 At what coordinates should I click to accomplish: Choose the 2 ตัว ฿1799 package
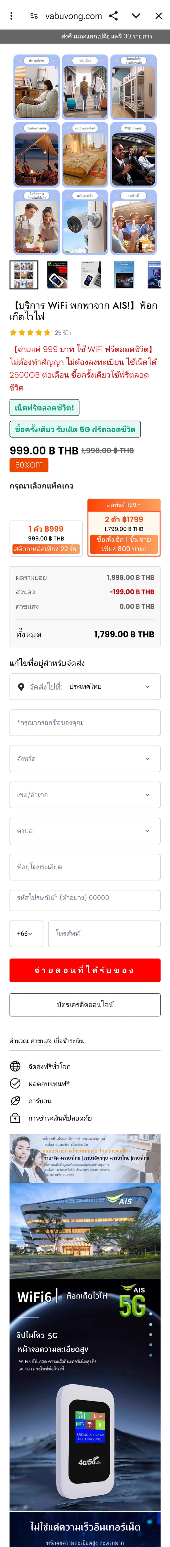click(124, 527)
